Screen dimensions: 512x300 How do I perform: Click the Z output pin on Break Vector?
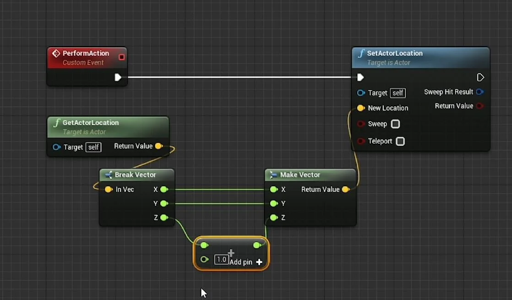163,217
